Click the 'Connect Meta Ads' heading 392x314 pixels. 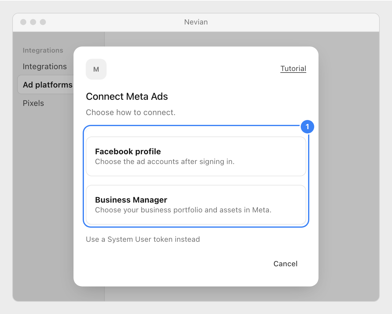127,96
